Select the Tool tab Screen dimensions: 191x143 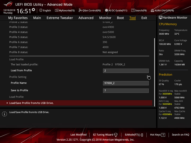coord(133,18)
